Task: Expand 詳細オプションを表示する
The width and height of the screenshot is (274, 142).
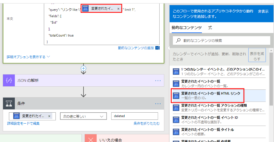Action: (28, 57)
